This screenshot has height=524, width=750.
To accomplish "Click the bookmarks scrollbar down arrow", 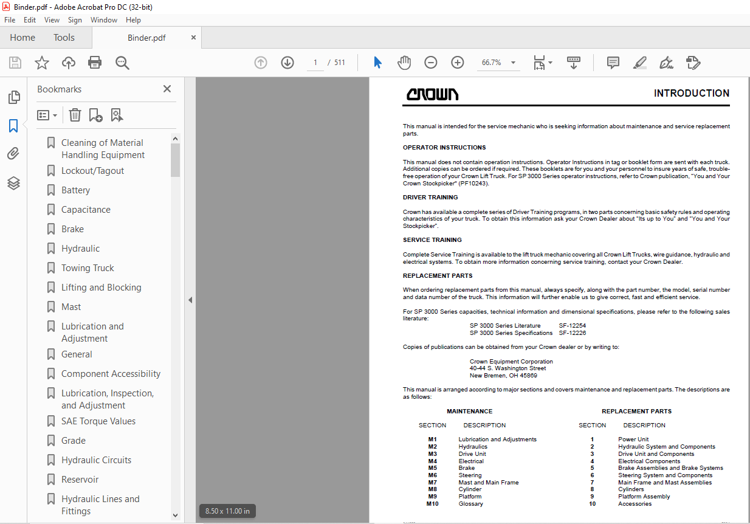I will click(176, 515).
